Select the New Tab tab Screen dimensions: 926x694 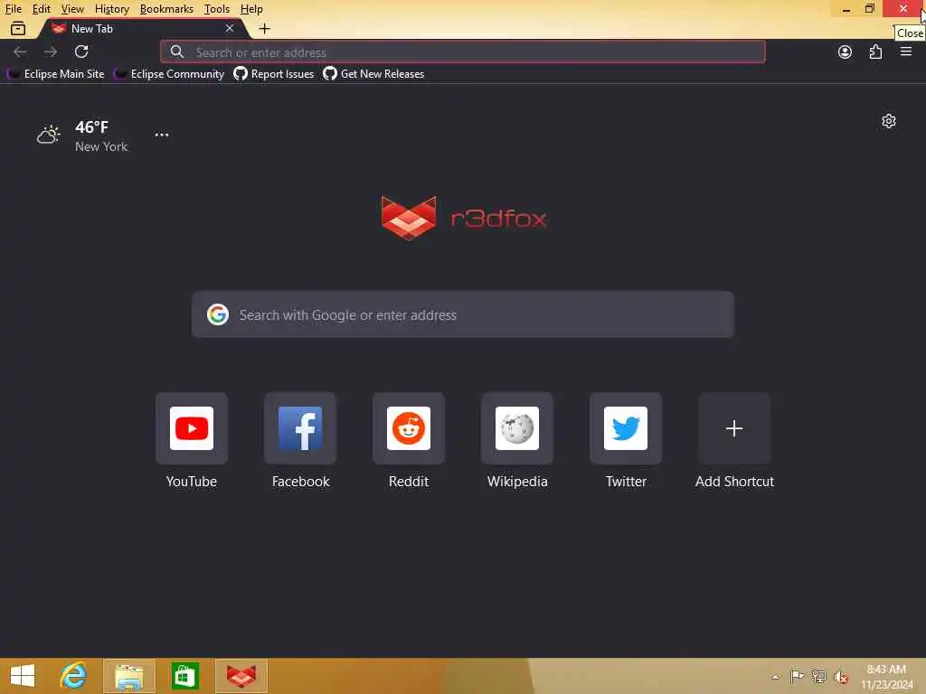tap(142, 28)
